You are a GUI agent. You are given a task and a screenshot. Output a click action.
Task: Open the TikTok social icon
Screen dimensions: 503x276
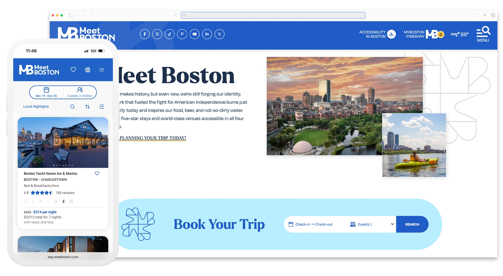tap(170, 34)
